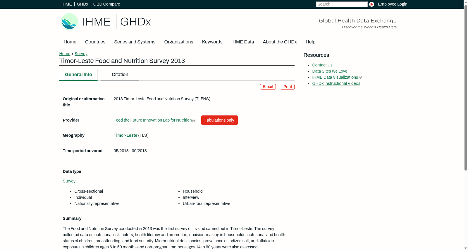This screenshot has height=251, width=468.
Task: Open the Help menu item
Action: [x=310, y=42]
